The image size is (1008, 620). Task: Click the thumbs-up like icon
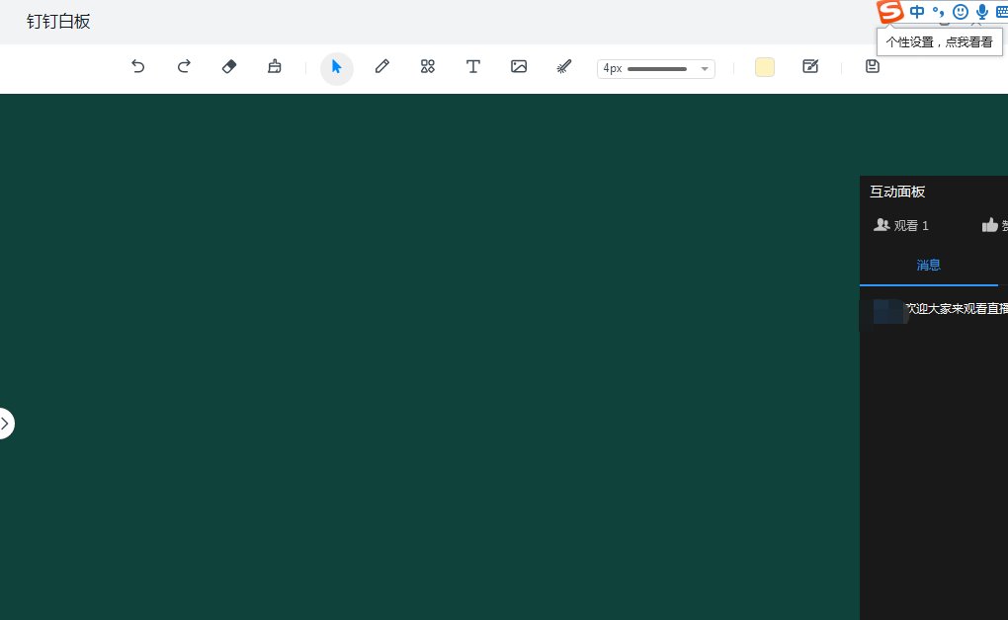(989, 226)
